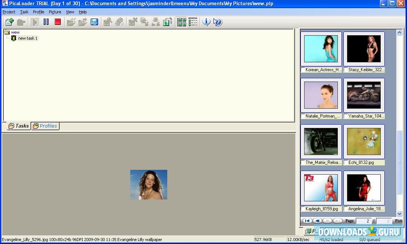Select the Yamaha_Star motorcycle thumbnail
The height and width of the screenshot is (244, 407).
364,95
